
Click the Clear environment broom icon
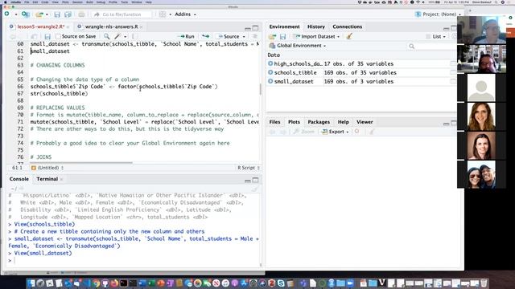(349, 36)
